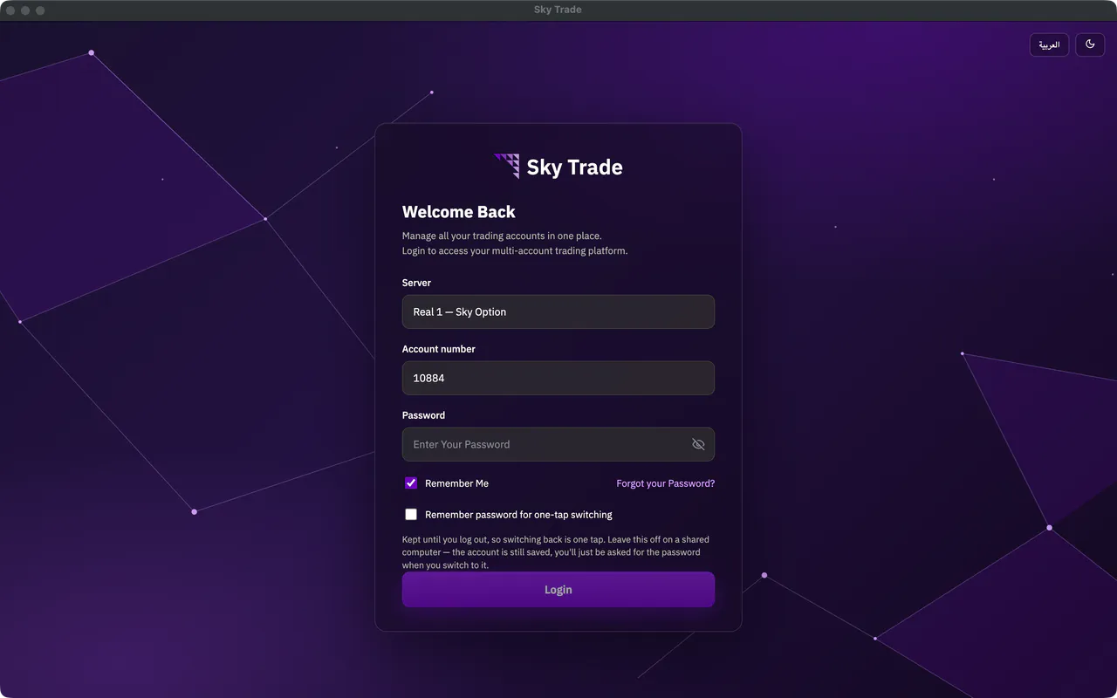1117x698 pixels.
Task: Show password using the eye icon
Action: point(698,444)
